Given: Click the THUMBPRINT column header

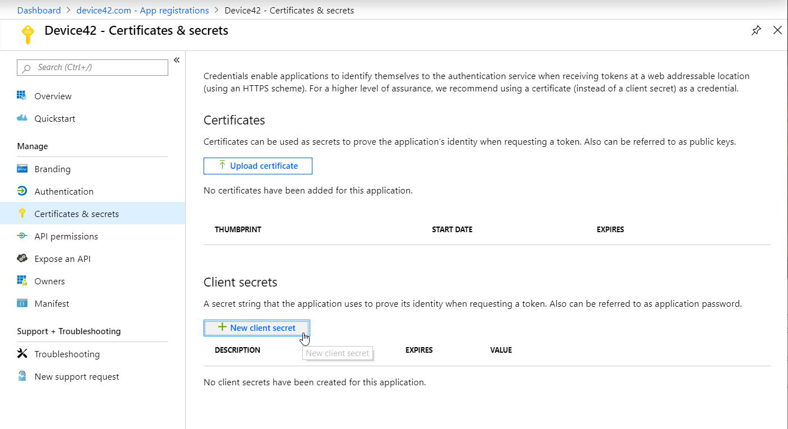Looking at the screenshot, I should click(238, 229).
